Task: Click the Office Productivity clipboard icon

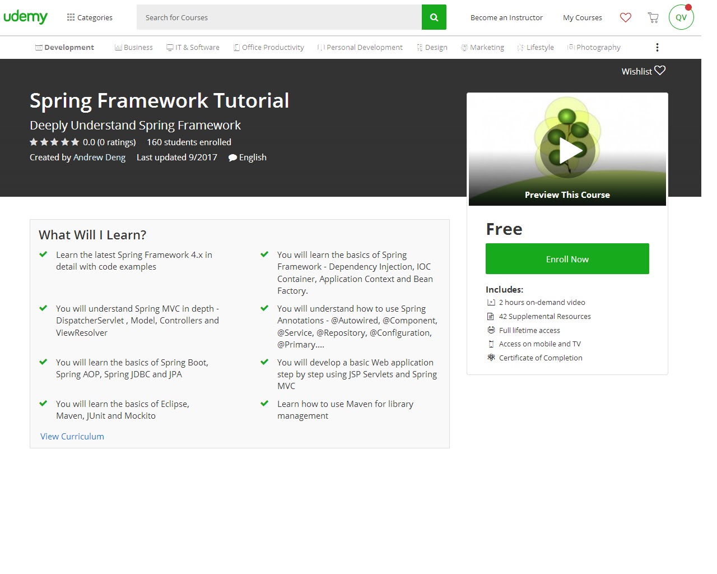Action: (237, 47)
